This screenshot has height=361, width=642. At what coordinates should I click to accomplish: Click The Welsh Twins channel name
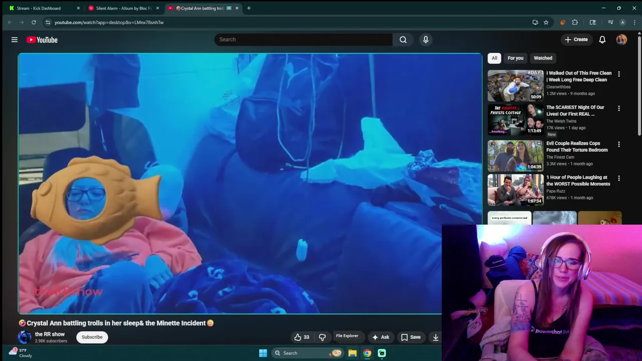(561, 121)
